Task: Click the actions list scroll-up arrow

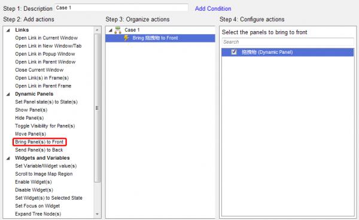Action: pyautogui.click(x=98, y=30)
